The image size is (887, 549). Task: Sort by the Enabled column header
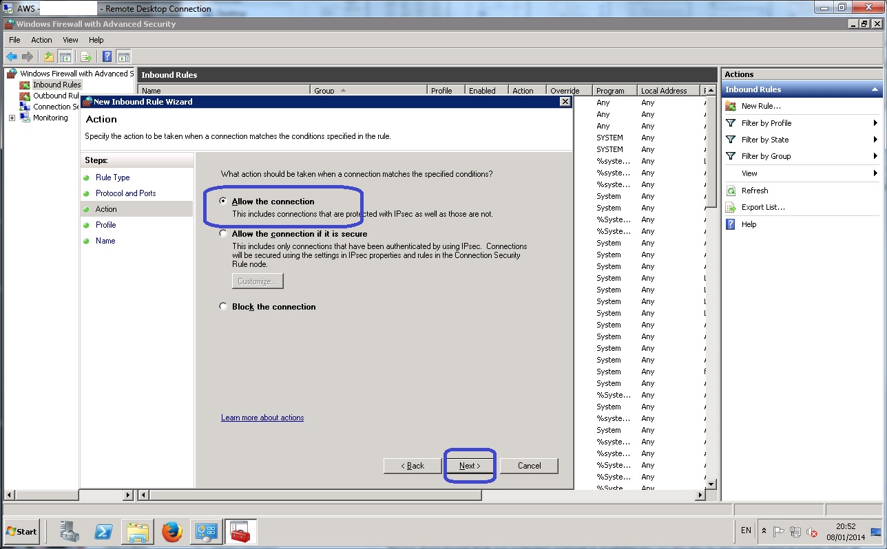[x=486, y=91]
